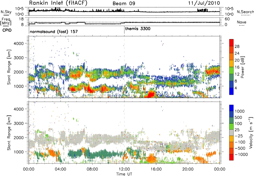Click the "60" tick on the Nave axis
Screen dimensions: 254x176
[x=227, y=19]
